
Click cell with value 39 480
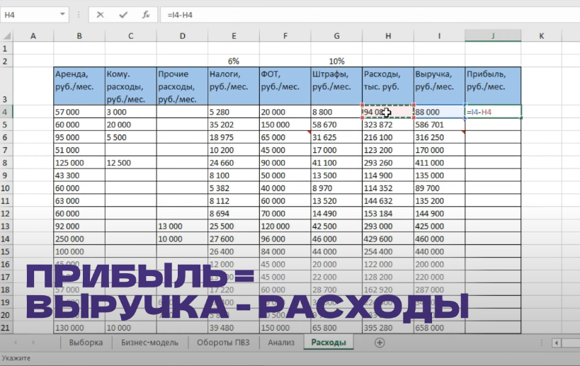tap(234, 328)
